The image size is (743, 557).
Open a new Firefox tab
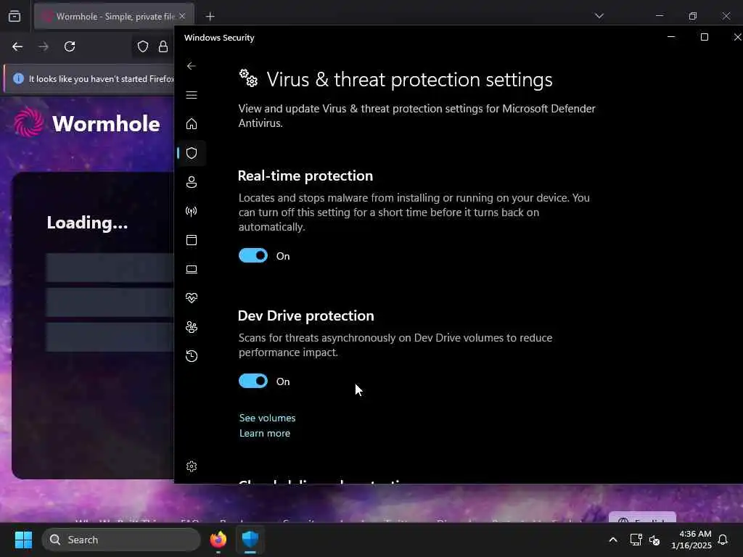coord(210,17)
